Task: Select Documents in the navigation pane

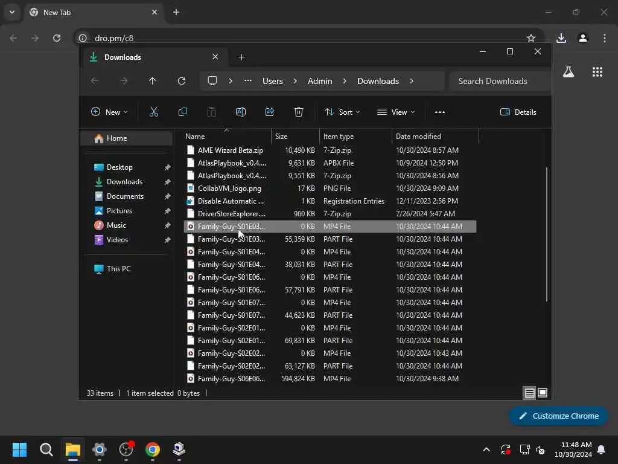Action: tap(126, 196)
